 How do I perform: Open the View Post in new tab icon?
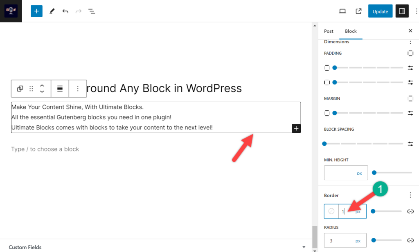[x=358, y=11]
